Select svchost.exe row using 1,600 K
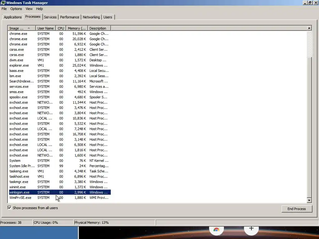Viewport: 319px width, 239px height. coord(60,155)
